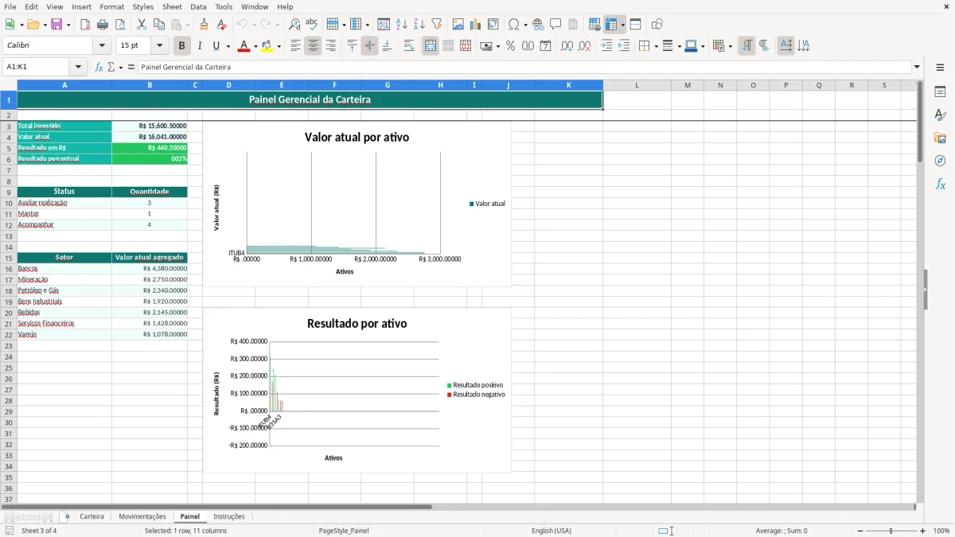Viewport: 955px width, 537px height.
Task: Toggle Freeze Rows and Columns
Action: (611, 25)
